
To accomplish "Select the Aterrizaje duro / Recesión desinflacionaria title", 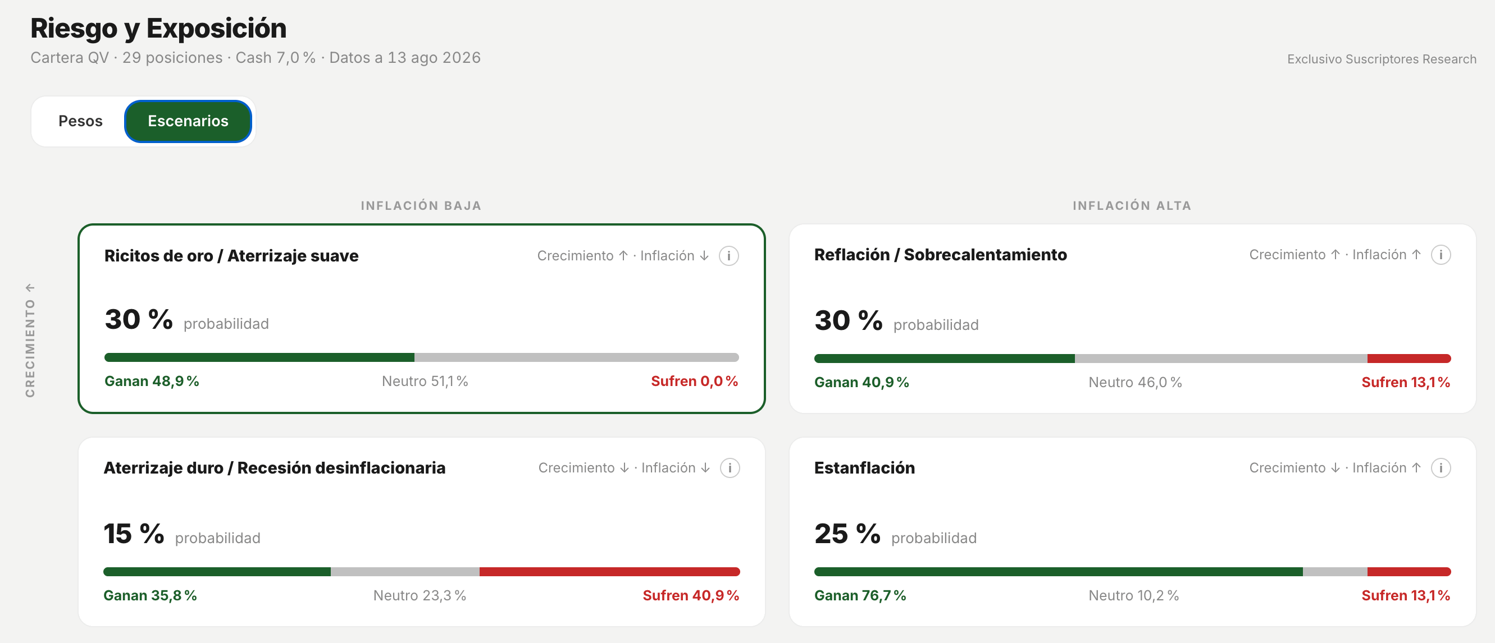I will (x=275, y=468).
